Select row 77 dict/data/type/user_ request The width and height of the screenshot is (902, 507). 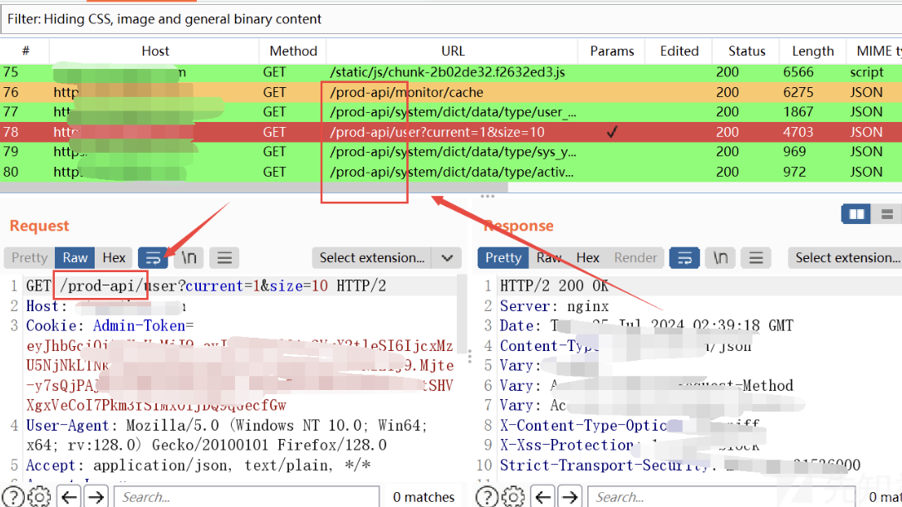click(451, 112)
